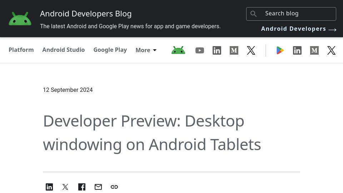Image resolution: width=343 pixels, height=193 pixels.
Task: Click the Search blog input field
Action: [x=291, y=14]
